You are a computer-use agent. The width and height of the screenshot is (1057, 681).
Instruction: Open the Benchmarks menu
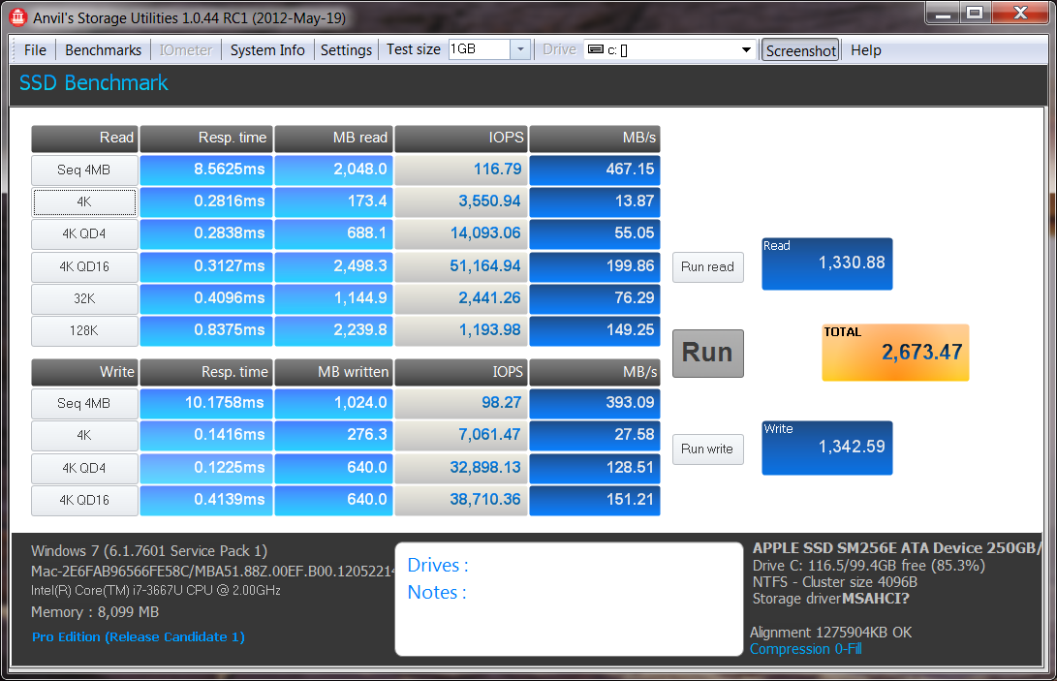click(103, 50)
